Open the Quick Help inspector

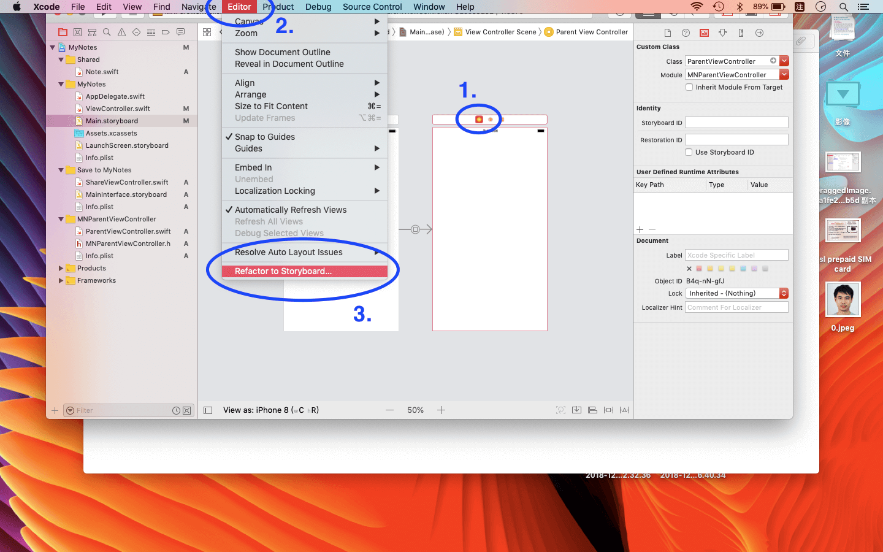coord(686,33)
